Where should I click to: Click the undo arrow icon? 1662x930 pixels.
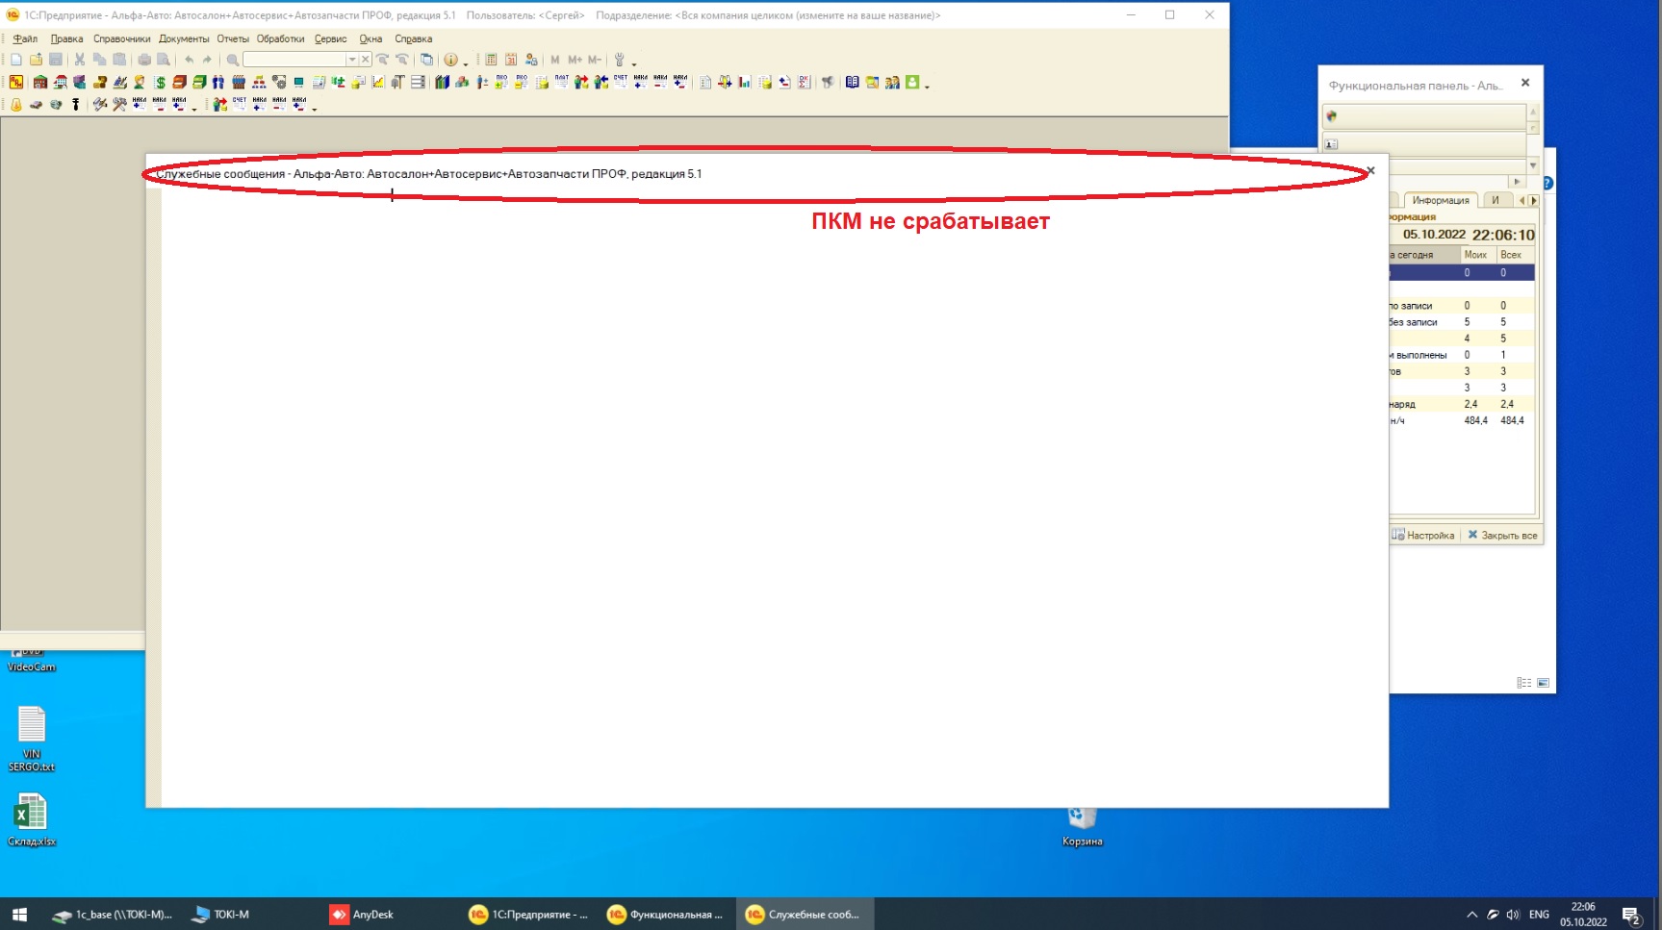click(189, 60)
